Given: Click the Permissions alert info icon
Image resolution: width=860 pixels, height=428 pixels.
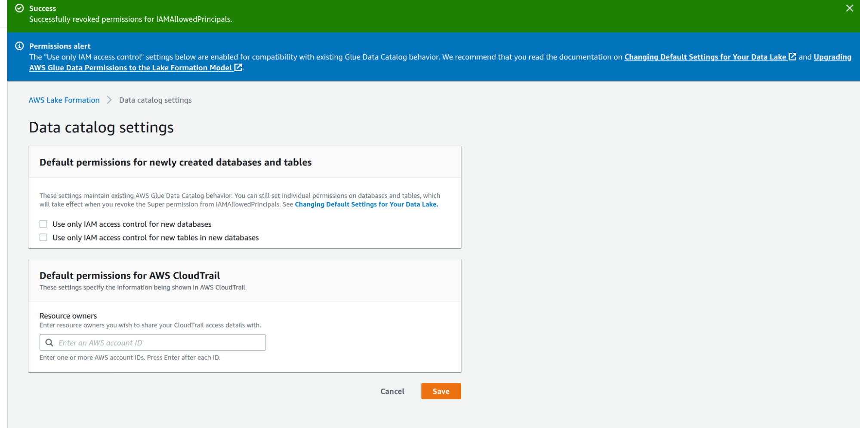Looking at the screenshot, I should (19, 46).
